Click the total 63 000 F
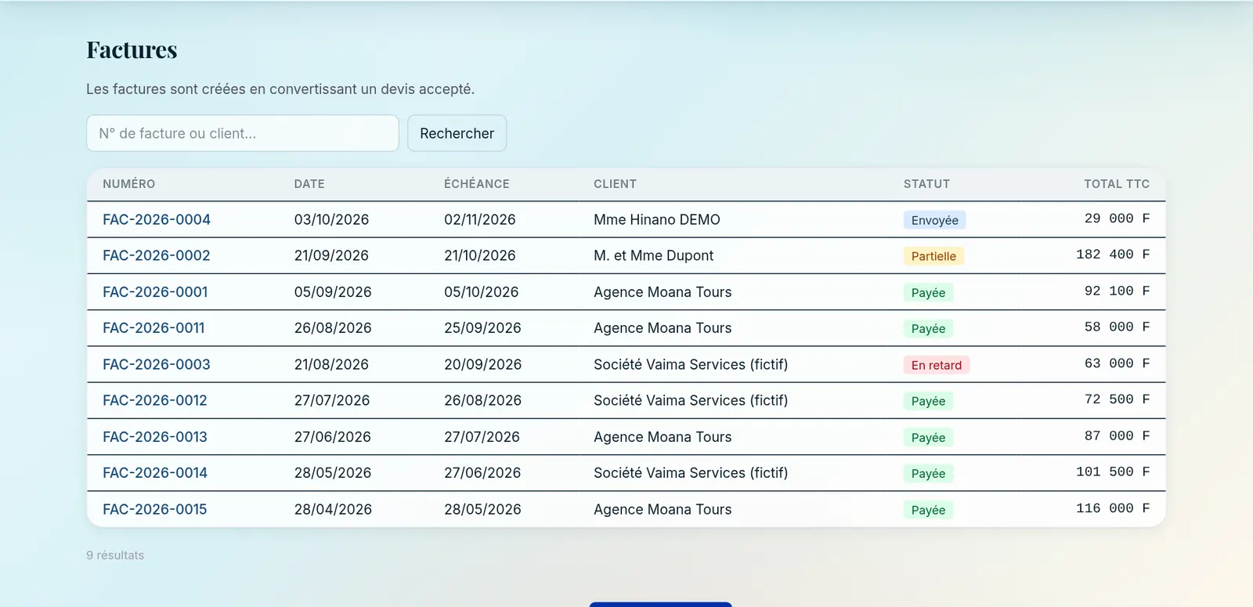Image resolution: width=1253 pixels, height=607 pixels. coord(1118,363)
